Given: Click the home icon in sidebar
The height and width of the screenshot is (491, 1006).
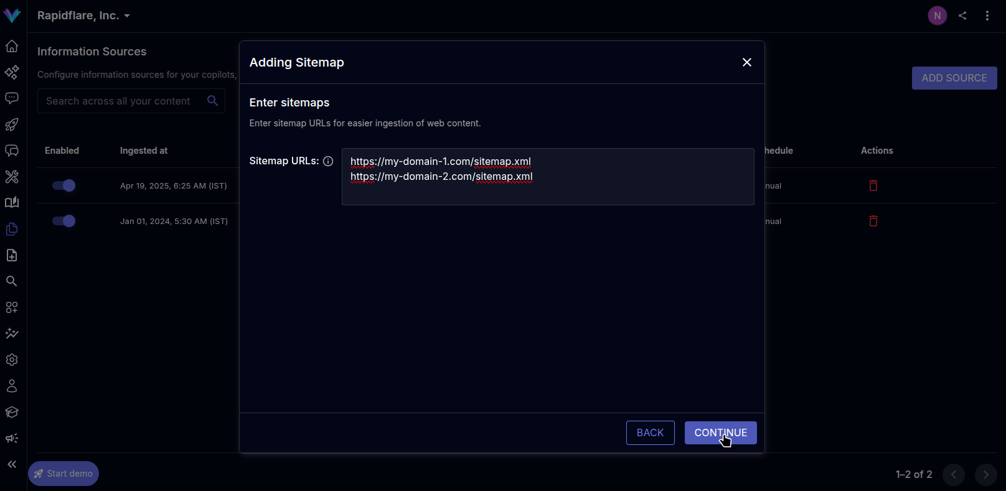Looking at the screenshot, I should pyautogui.click(x=12, y=46).
